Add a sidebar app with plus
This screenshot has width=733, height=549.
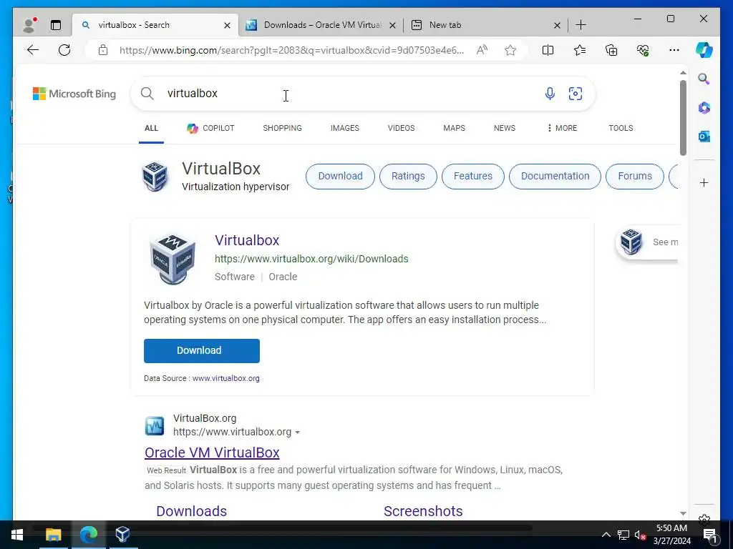click(x=704, y=182)
